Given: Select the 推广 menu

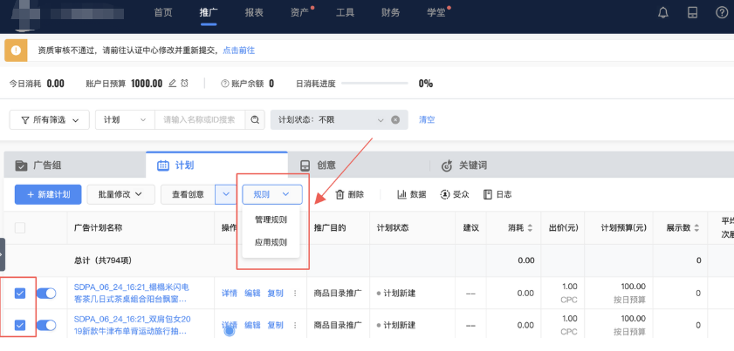Looking at the screenshot, I should (209, 12).
